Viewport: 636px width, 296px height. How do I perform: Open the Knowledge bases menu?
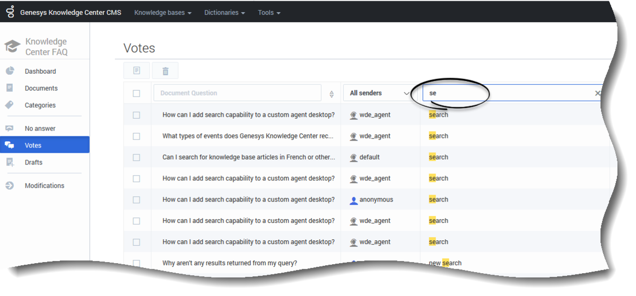pyautogui.click(x=163, y=13)
